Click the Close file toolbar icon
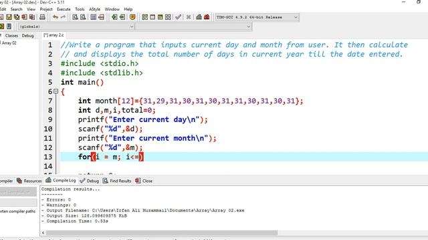The height and width of the screenshot is (240, 428). pyautogui.click(x=24, y=17)
